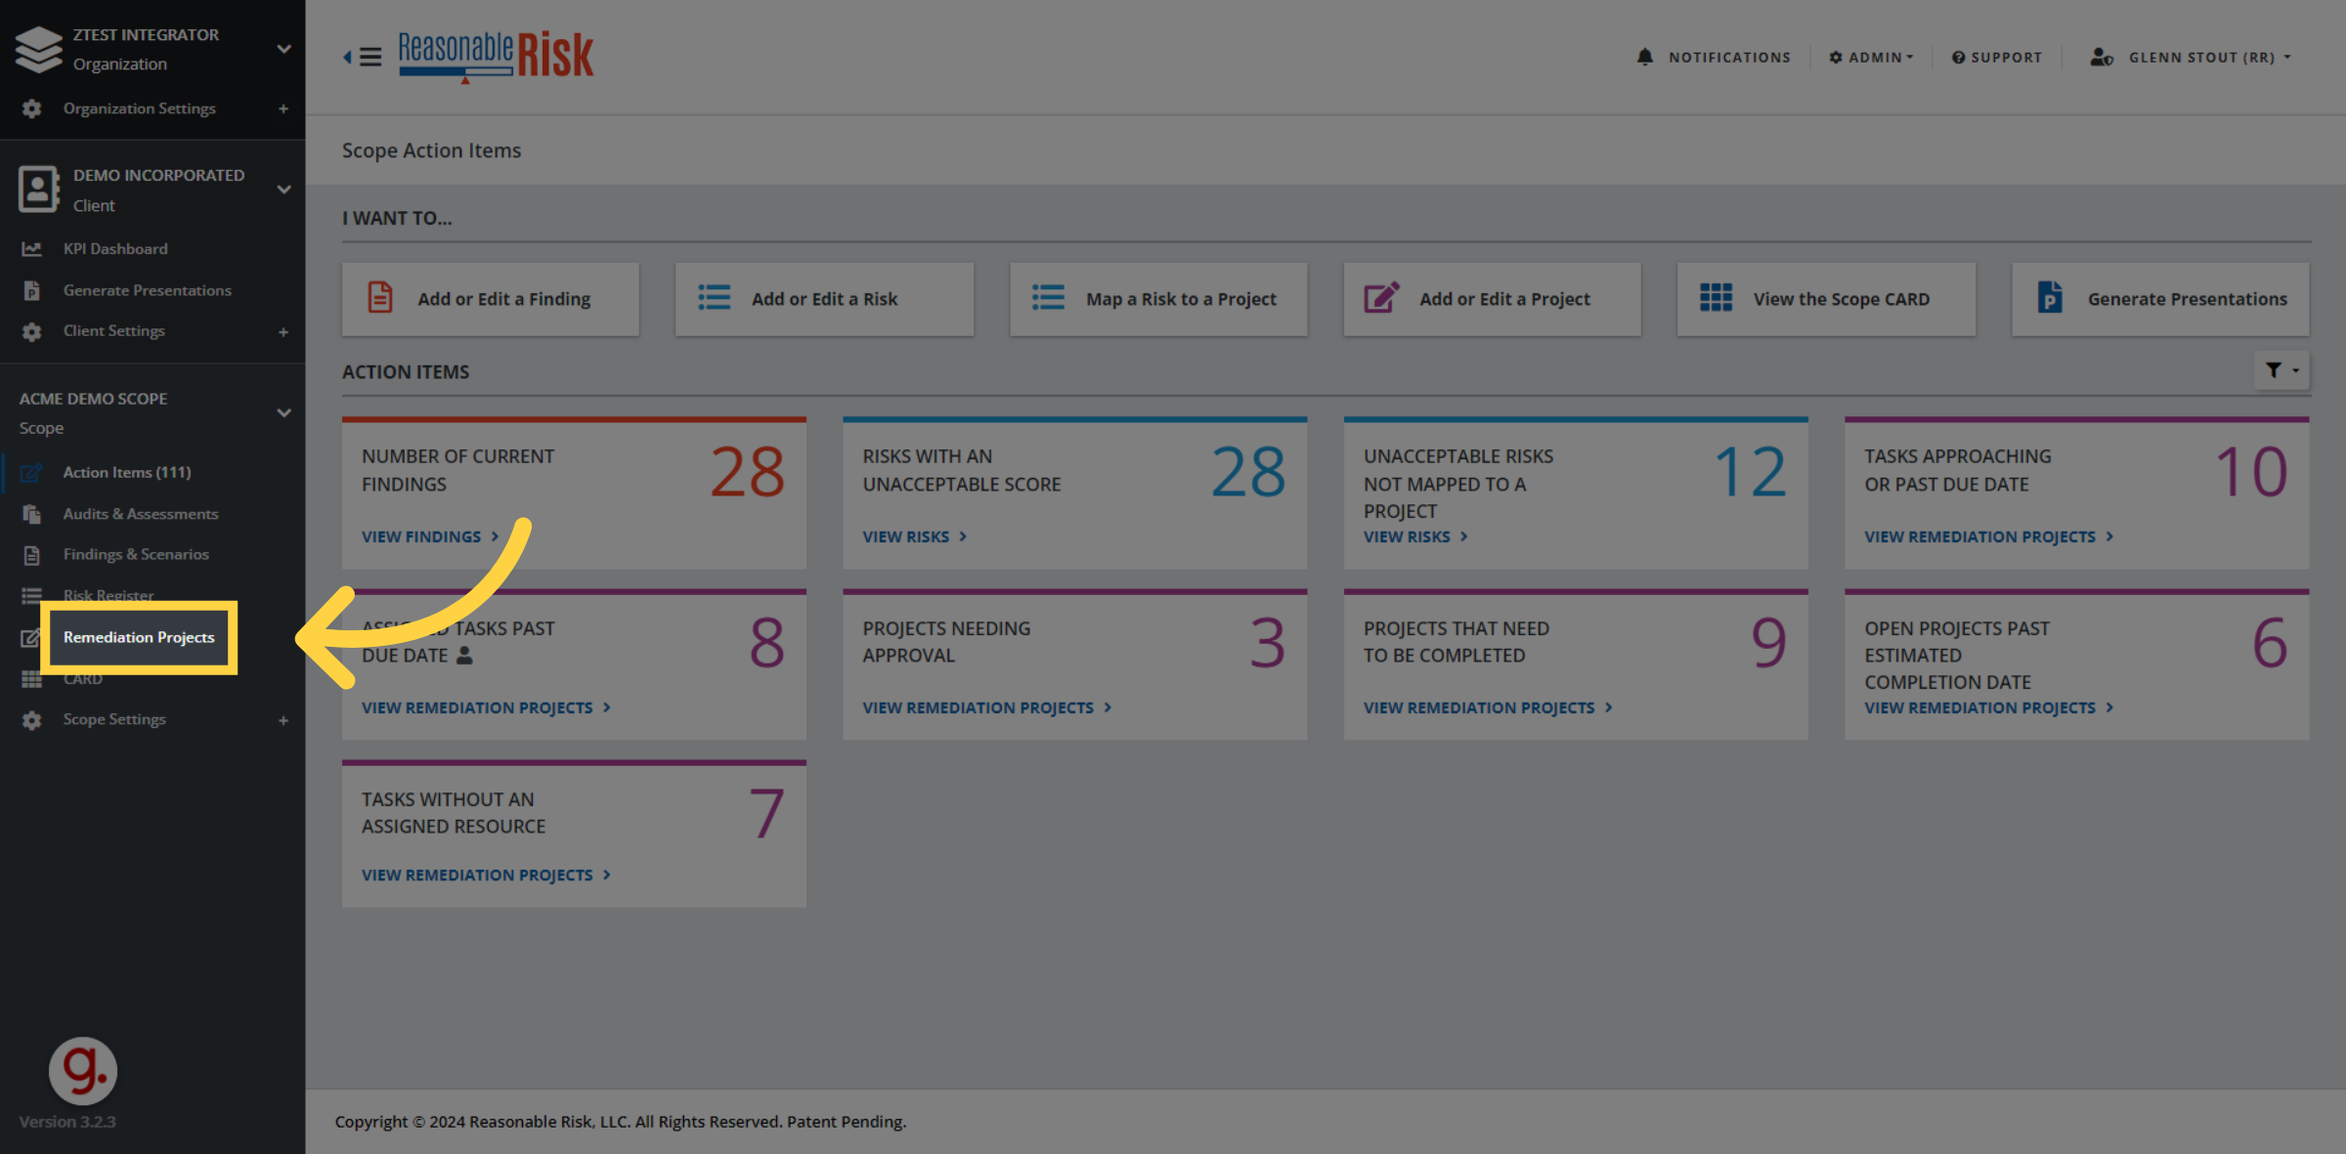Collapse ACME Demo Scope chevron

coord(283,412)
